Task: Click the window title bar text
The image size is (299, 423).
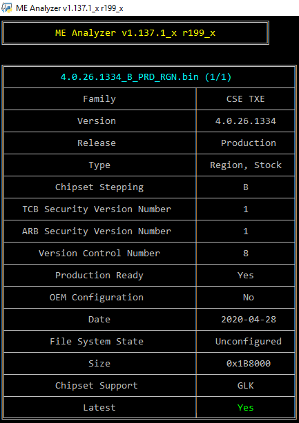Action: (x=70, y=8)
